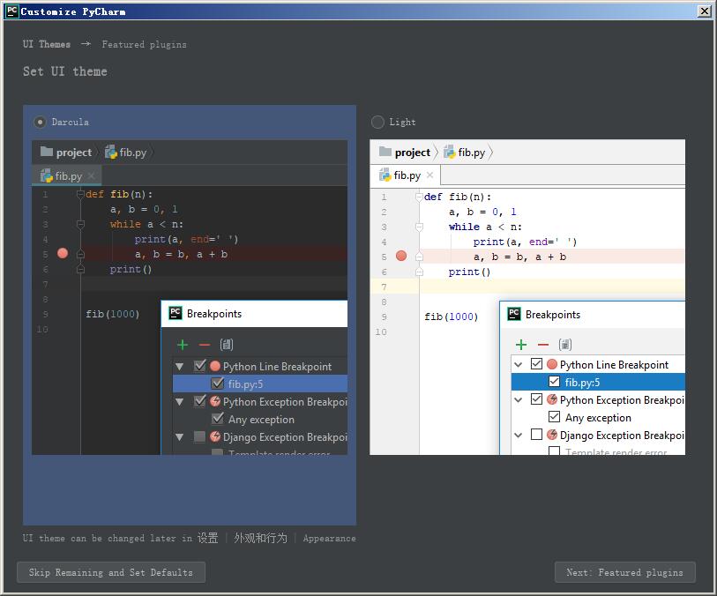Collapse Python Line Breakpoint node in Light preview
The width and height of the screenshot is (717, 596).
(518, 365)
